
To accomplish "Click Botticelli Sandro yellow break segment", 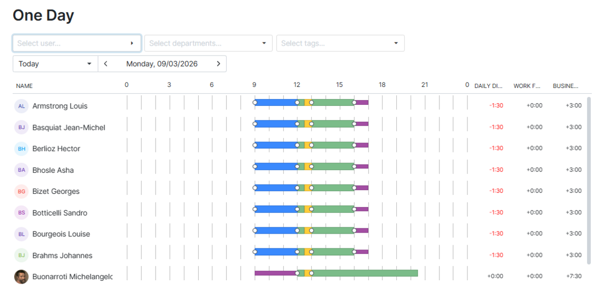I will click(308, 209).
